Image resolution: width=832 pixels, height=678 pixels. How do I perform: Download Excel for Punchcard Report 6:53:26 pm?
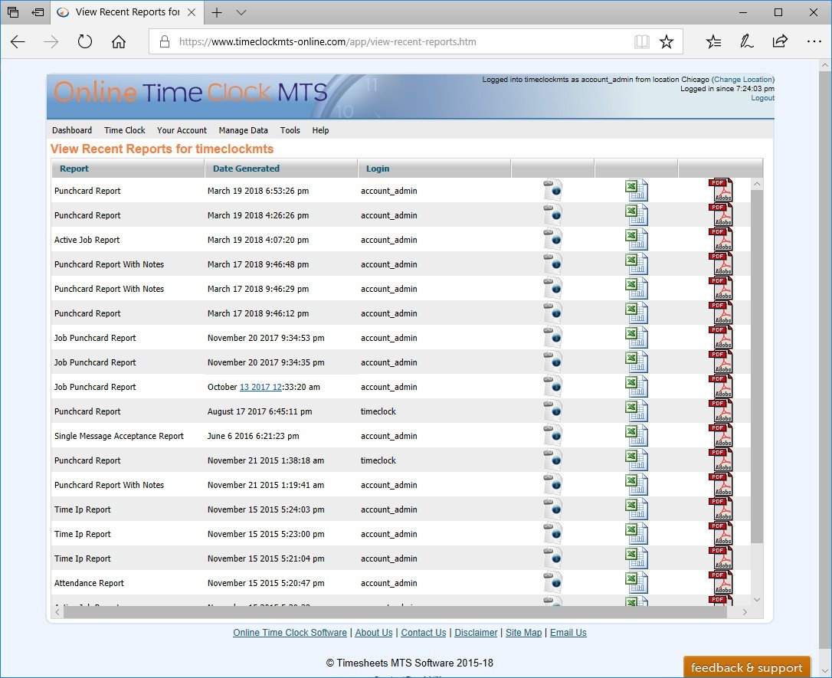pos(636,190)
